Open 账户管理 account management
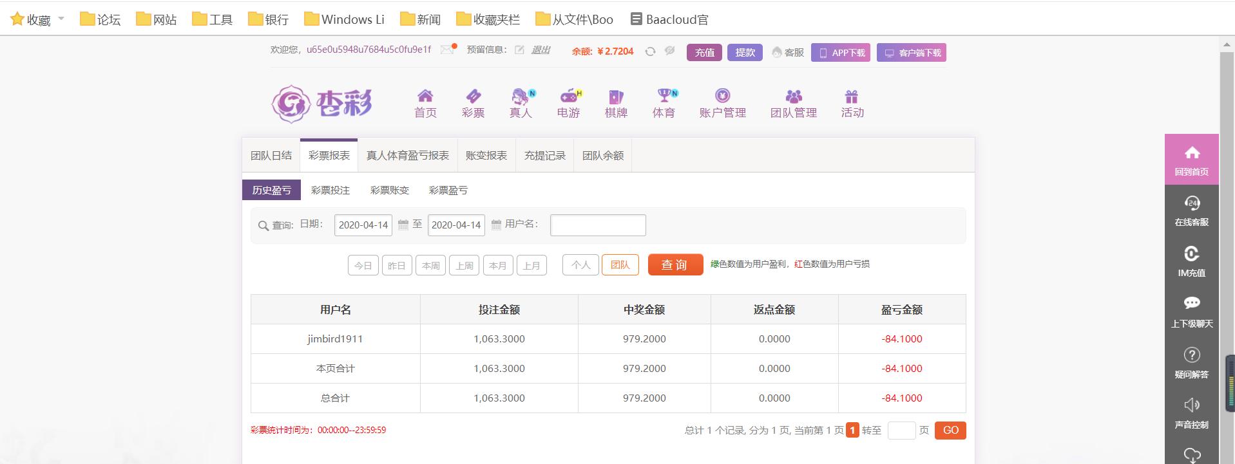Screen dimensions: 1235x464 [723, 104]
